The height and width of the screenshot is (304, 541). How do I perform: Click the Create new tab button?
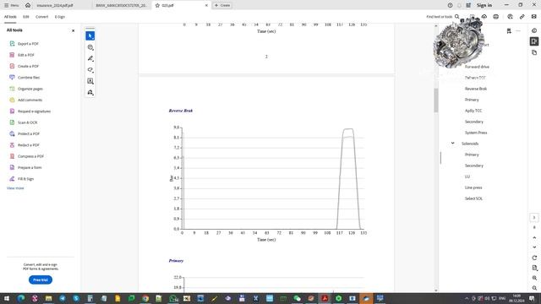pos(222,5)
